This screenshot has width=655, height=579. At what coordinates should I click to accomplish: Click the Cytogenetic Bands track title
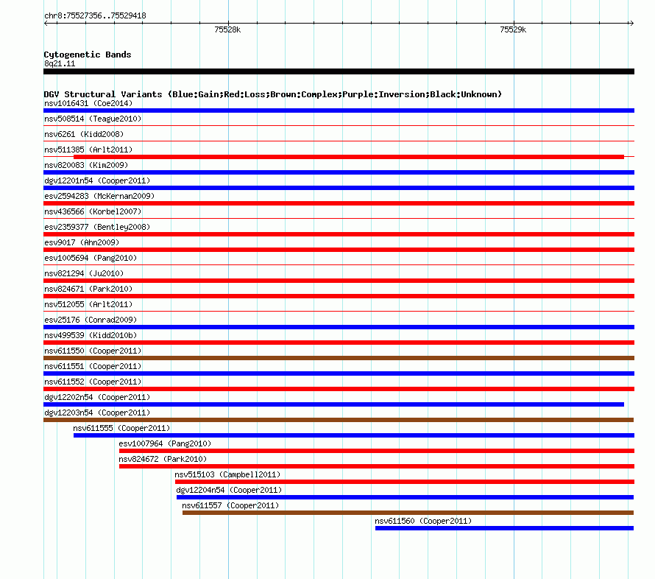click(x=88, y=55)
